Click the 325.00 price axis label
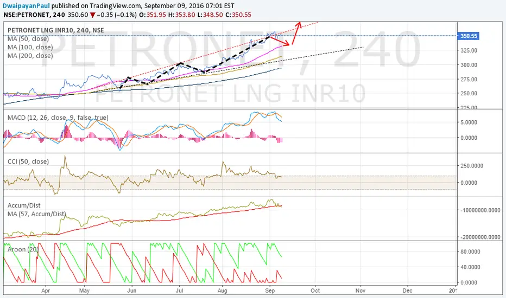The image size is (506, 298). [x=469, y=50]
